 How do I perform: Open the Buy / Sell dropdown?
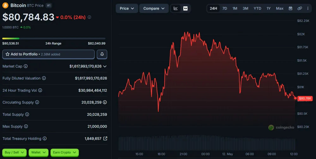click(14, 152)
